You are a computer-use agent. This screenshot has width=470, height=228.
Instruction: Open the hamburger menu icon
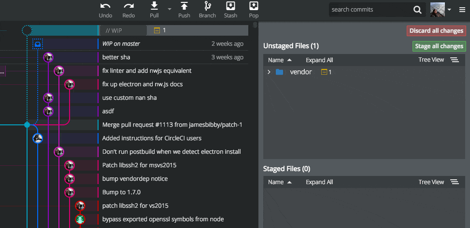pyautogui.click(x=462, y=10)
